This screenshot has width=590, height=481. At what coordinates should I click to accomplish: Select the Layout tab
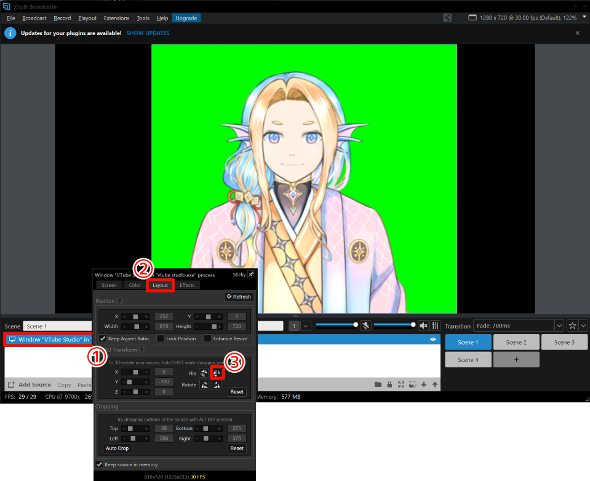(x=161, y=285)
